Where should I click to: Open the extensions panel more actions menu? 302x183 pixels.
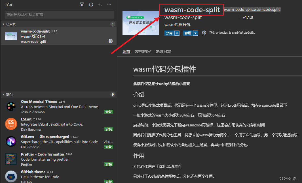[109, 4]
